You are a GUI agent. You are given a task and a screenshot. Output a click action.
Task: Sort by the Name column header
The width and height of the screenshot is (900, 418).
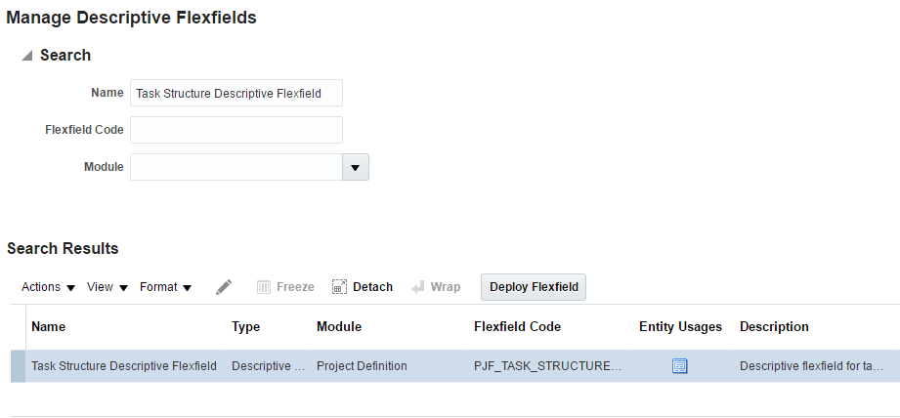point(49,327)
